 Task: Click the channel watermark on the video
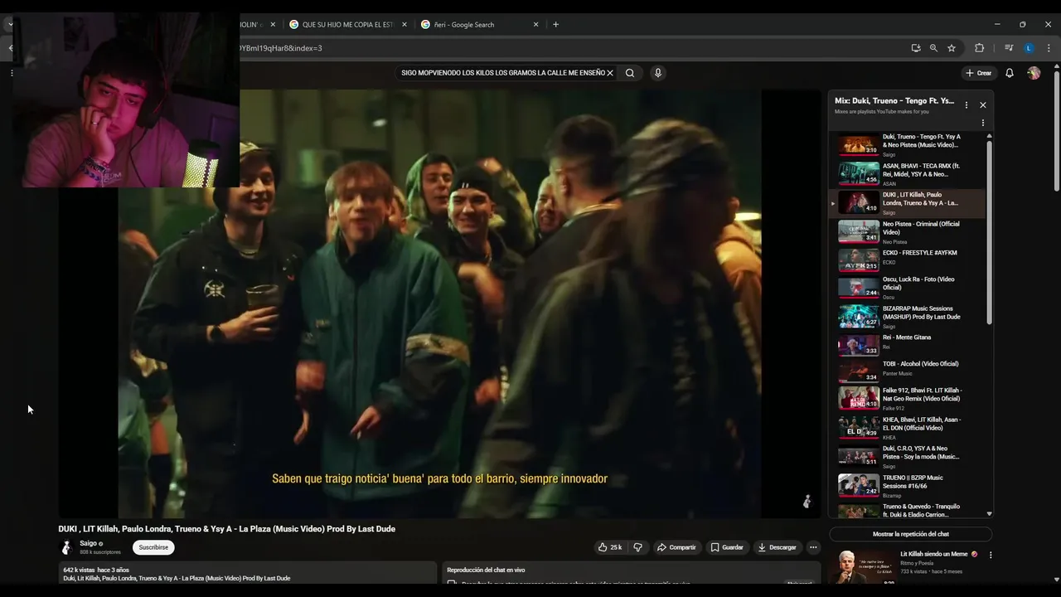coord(807,502)
